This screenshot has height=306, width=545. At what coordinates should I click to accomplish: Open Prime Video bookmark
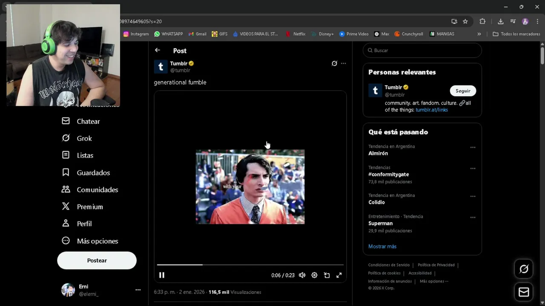(x=354, y=34)
